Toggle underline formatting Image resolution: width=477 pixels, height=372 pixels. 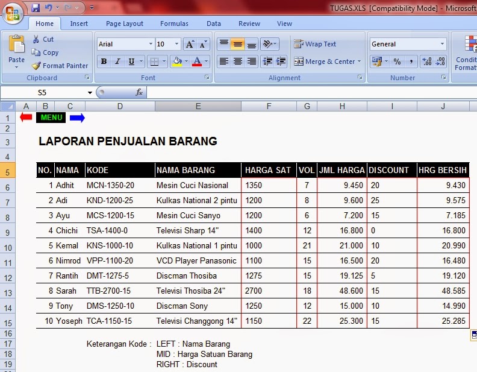pyautogui.click(x=131, y=61)
